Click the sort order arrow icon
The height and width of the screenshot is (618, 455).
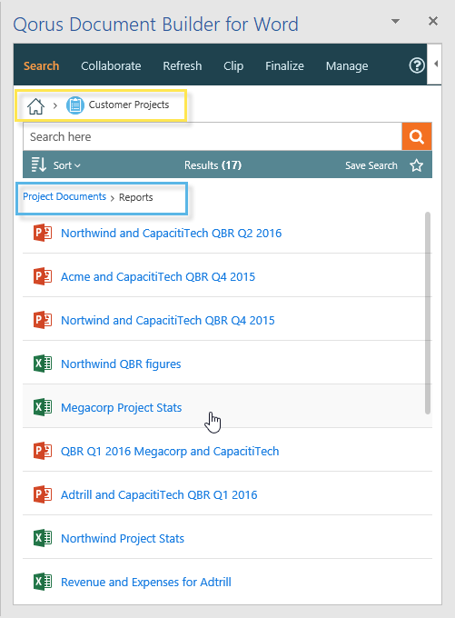[39, 164]
